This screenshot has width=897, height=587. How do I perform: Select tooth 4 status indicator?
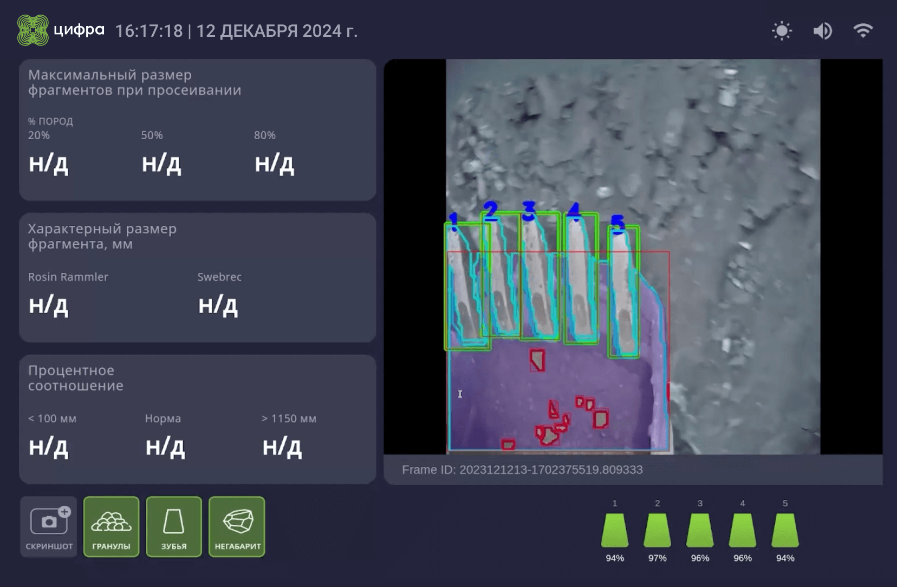click(x=743, y=531)
